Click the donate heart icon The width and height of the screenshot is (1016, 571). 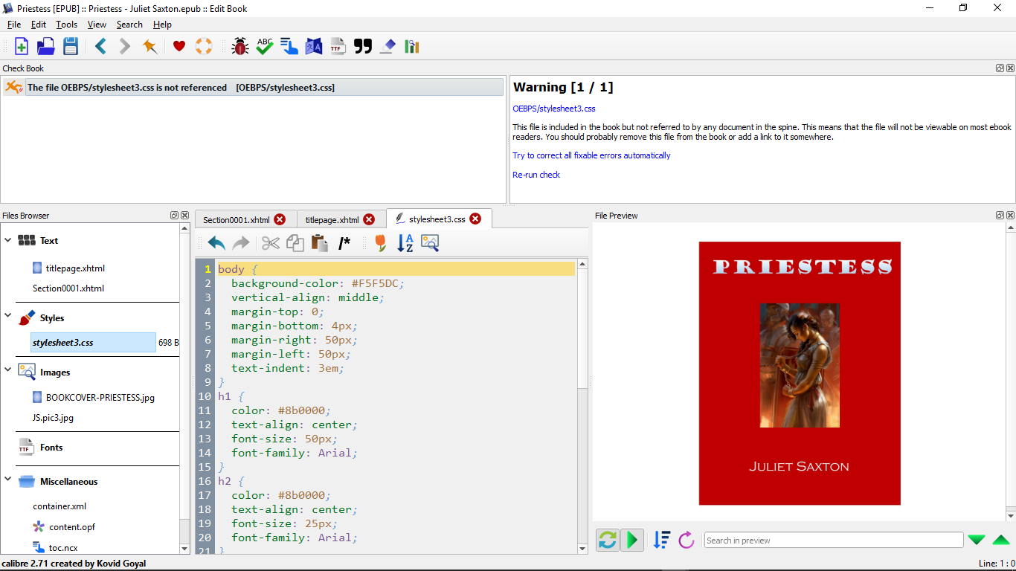pyautogui.click(x=179, y=46)
